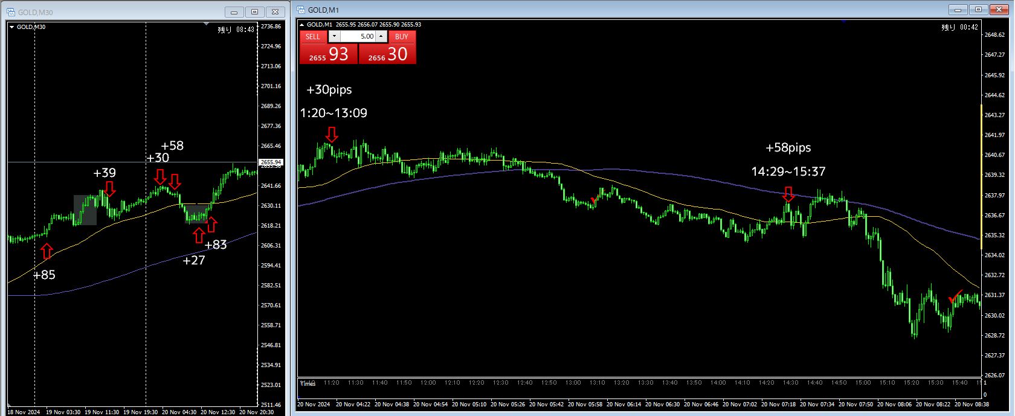The image size is (1015, 416).
Task: Minimize the GOLD,M30 chart window
Action: [x=234, y=12]
